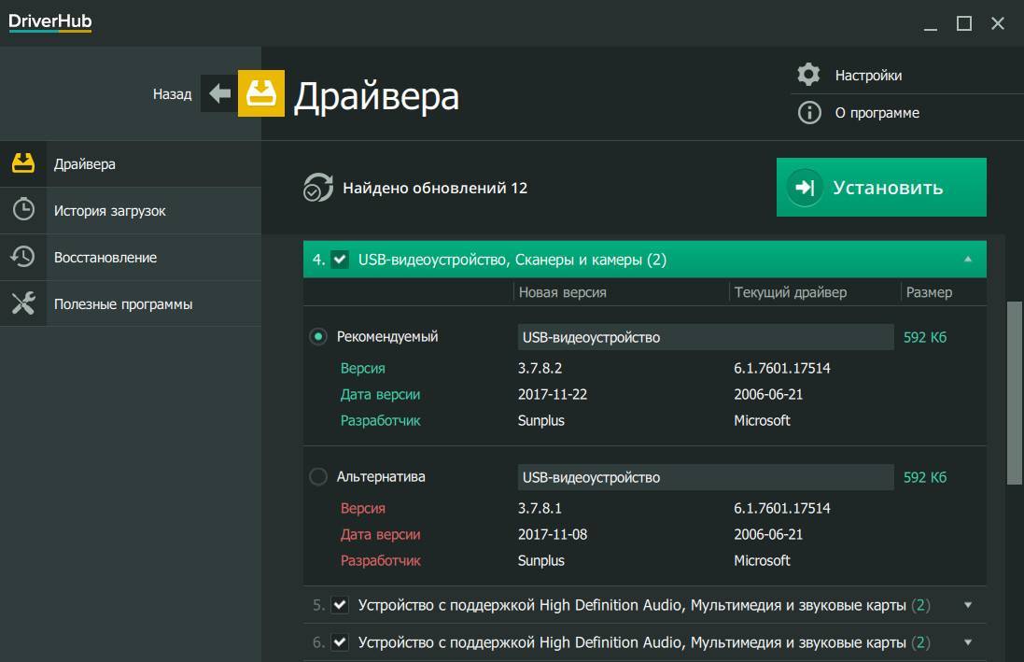1024x662 pixels.
Task: Select the Рекомендуемый radio button
Action: pos(318,336)
